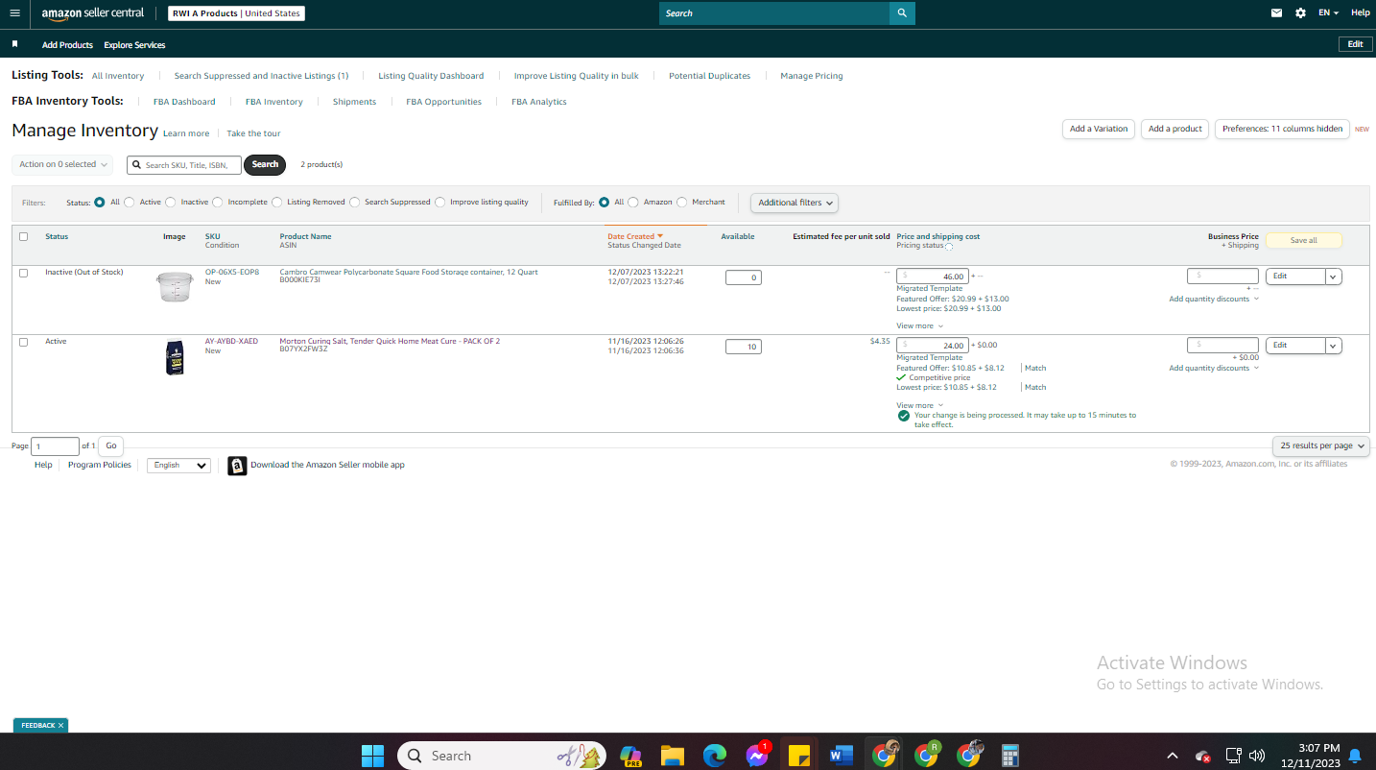Viewport: 1376px width, 770px height.
Task: Sort by the Date Created column header
Action: tap(635, 236)
